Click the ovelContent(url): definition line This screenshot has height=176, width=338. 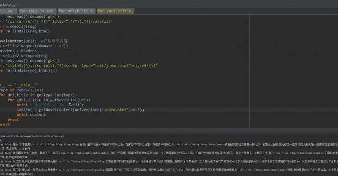tap(34, 41)
